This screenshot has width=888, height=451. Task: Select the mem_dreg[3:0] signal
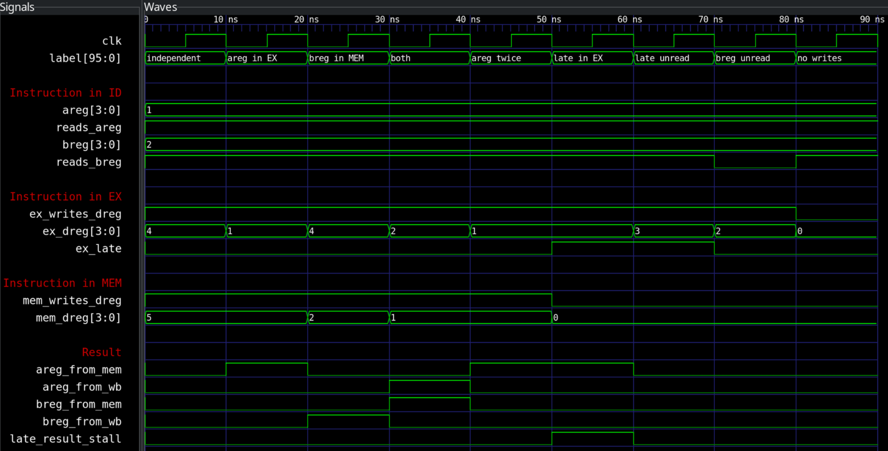(x=78, y=318)
